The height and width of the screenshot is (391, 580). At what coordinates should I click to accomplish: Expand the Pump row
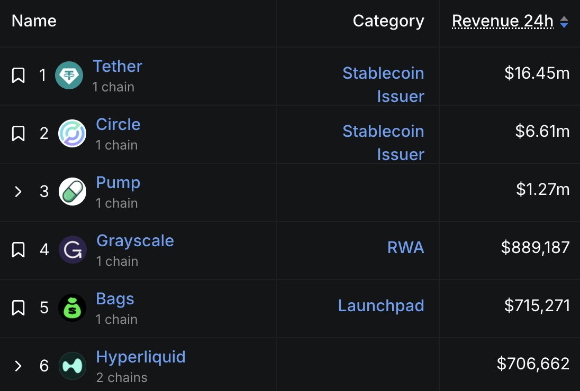19,191
